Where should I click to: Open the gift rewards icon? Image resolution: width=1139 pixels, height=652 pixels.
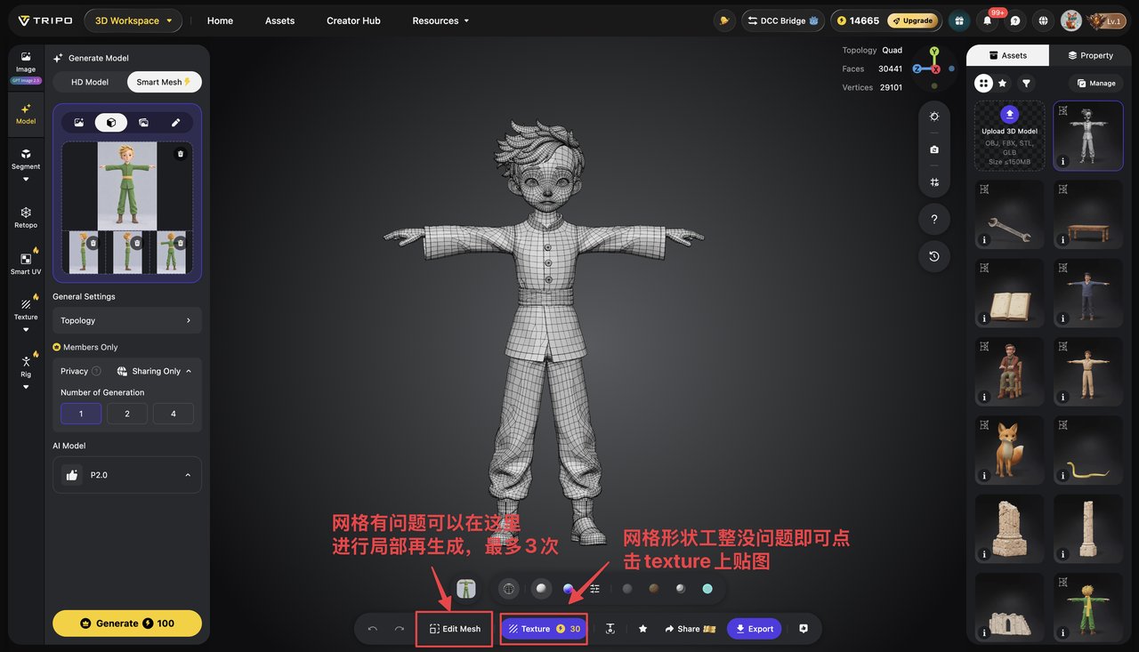(958, 20)
